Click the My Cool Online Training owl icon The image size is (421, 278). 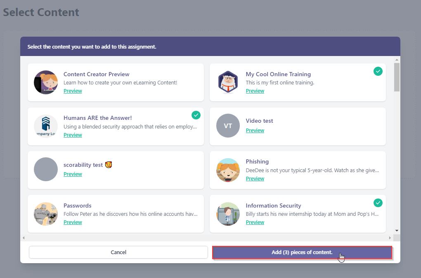click(x=228, y=82)
